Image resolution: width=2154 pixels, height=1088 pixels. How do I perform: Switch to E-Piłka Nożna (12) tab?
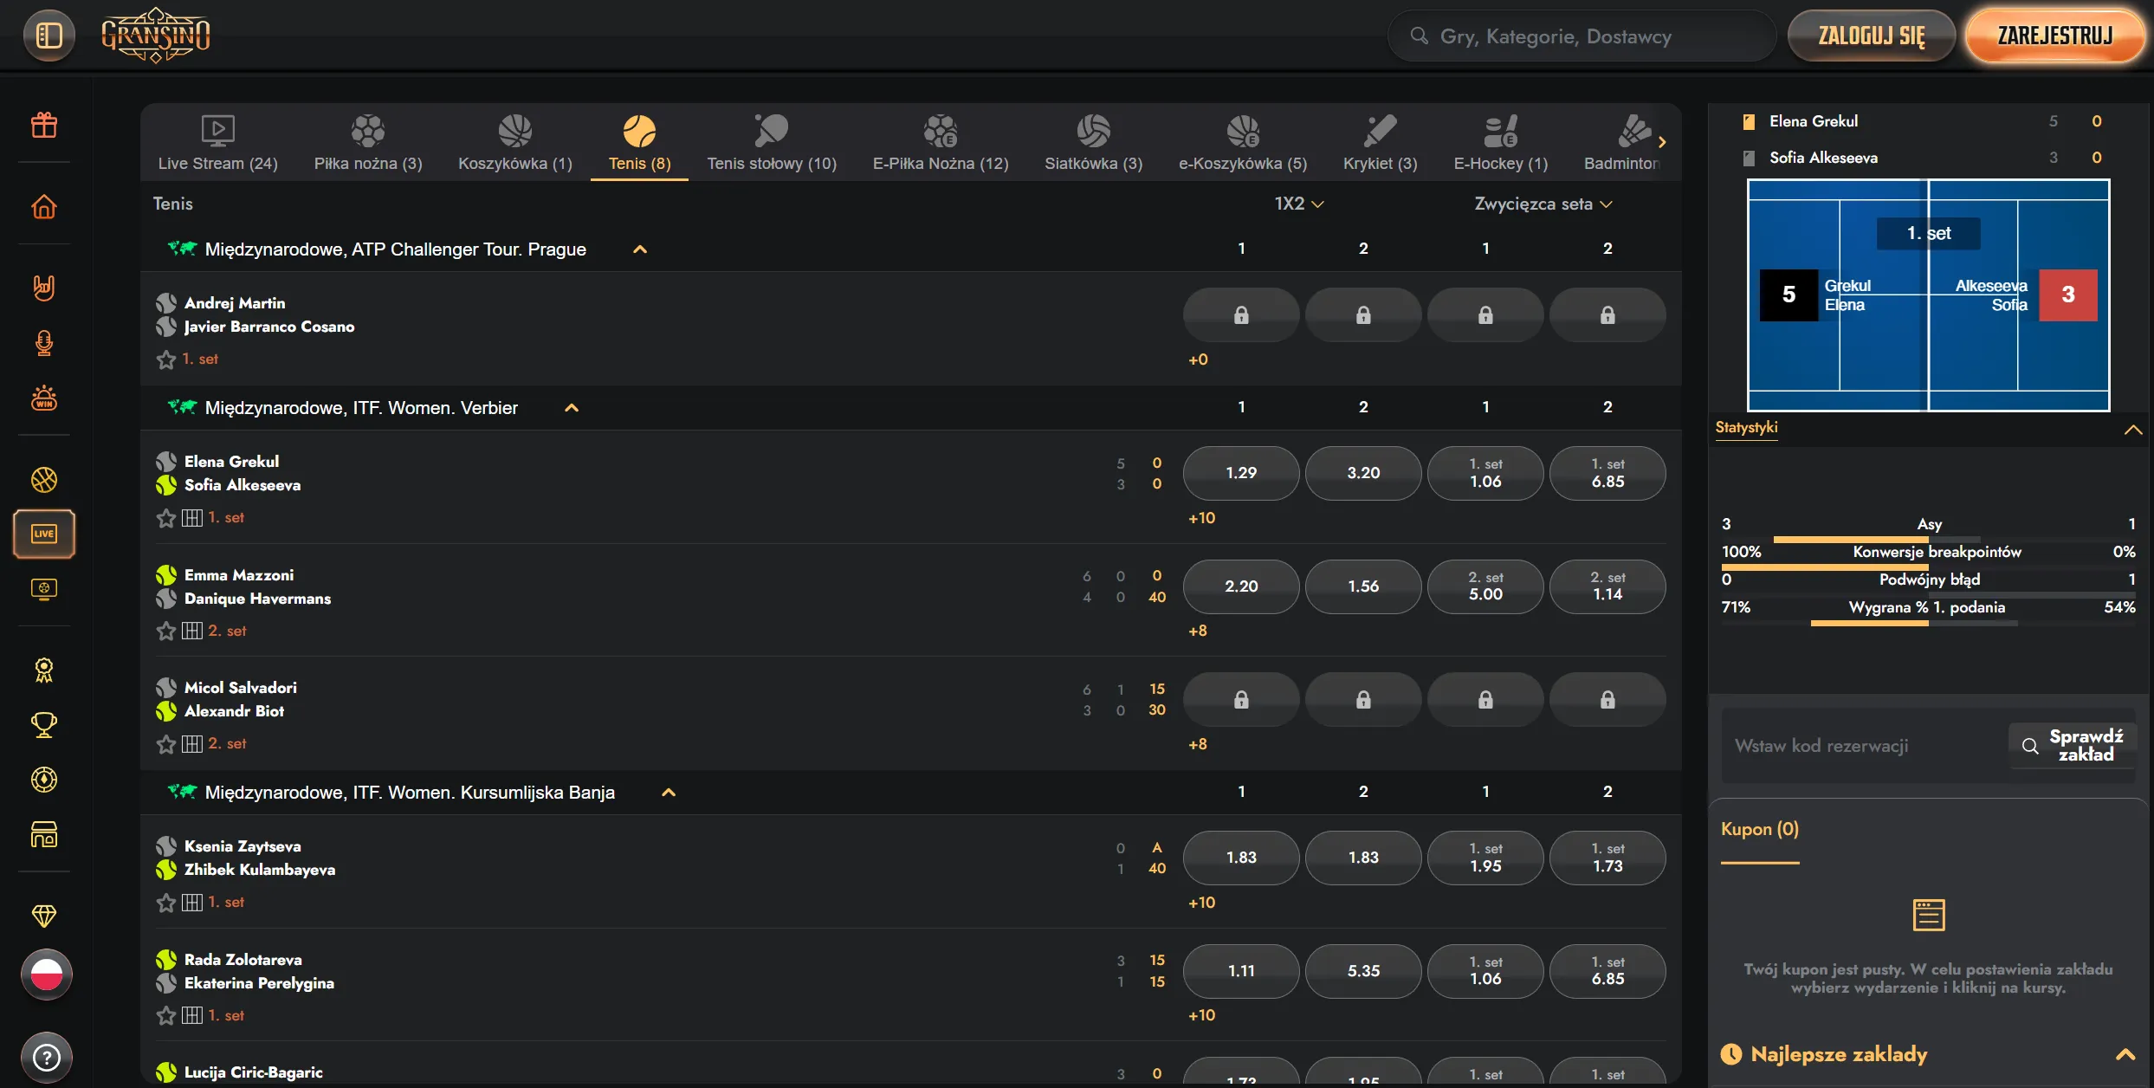pyautogui.click(x=941, y=143)
